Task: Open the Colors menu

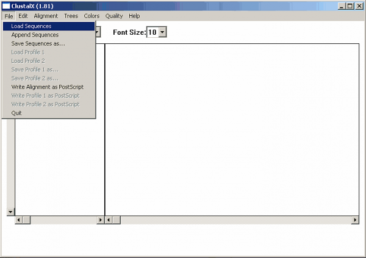Action: tap(91, 16)
